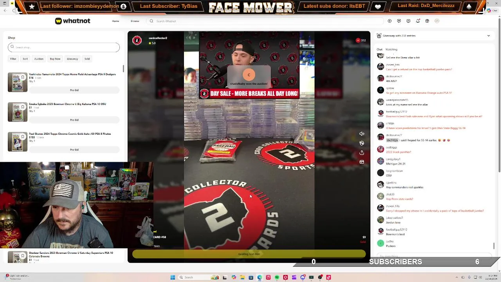Image resolution: width=501 pixels, height=282 pixels.
Task: Filter shop by Buy Now
Action: coord(55,59)
